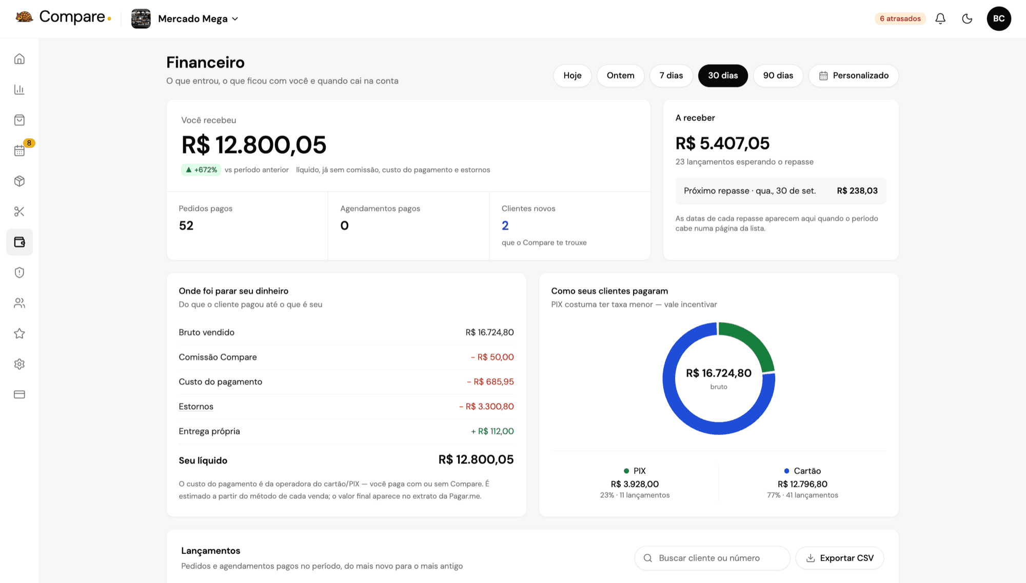Select the Ontem period filter
The width and height of the screenshot is (1026, 583).
[620, 76]
